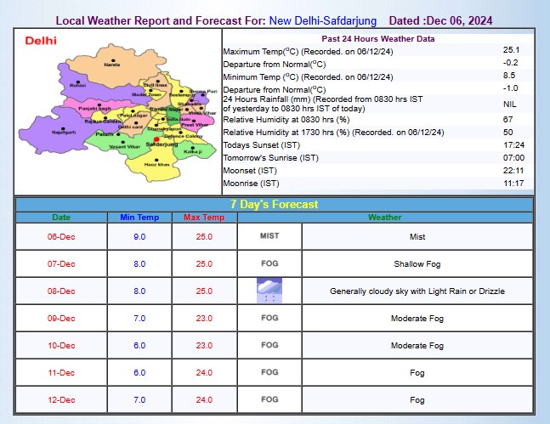Click the red Safdarjung marker on map

157,139
